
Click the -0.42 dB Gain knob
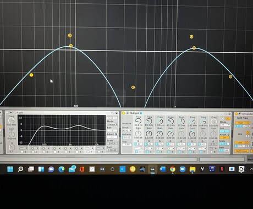pyautogui.click(x=182, y=134)
